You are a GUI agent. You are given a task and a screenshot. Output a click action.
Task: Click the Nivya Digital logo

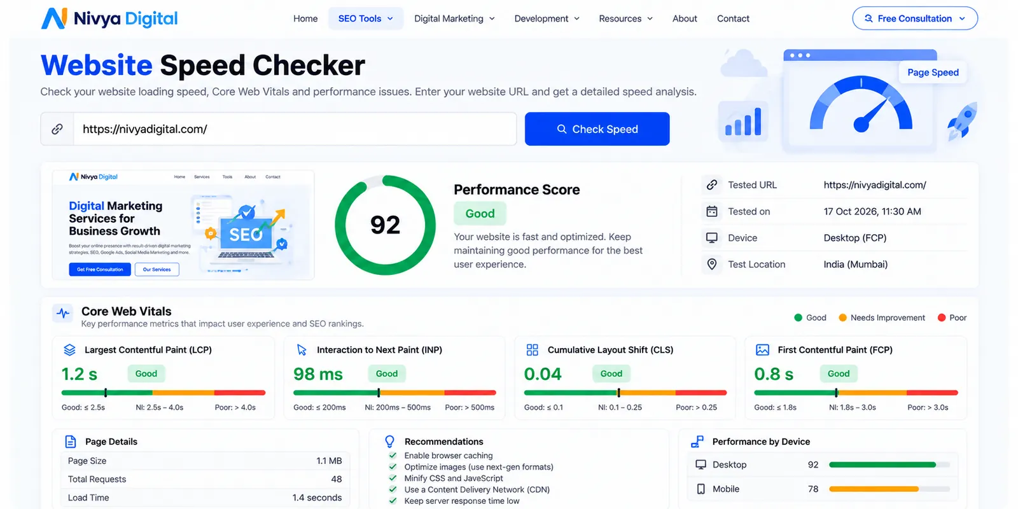109,18
